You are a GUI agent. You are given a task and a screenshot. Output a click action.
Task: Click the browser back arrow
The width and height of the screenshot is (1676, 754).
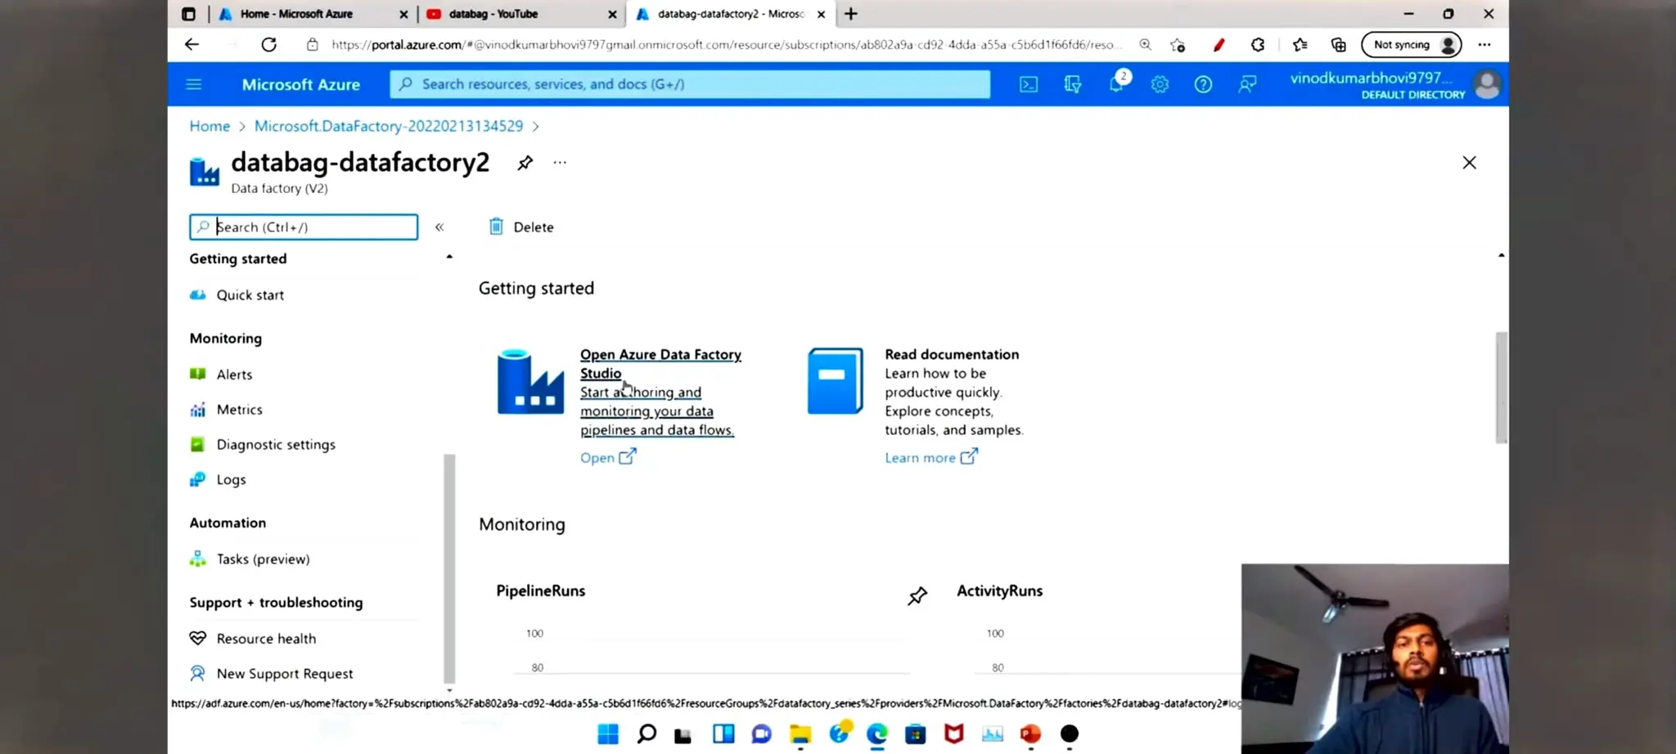pyautogui.click(x=191, y=45)
